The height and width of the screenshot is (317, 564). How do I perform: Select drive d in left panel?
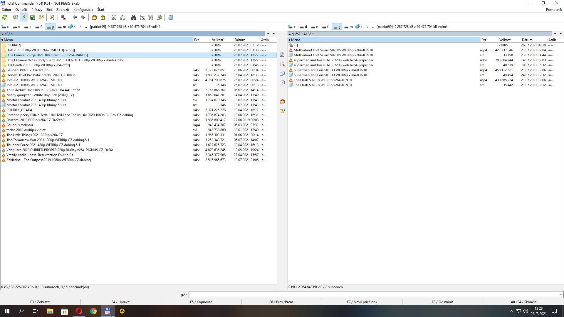point(17,27)
